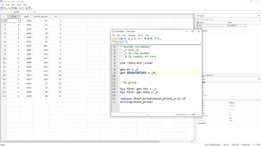Click the Print icon in Data Editor toolbar

[16, 8]
